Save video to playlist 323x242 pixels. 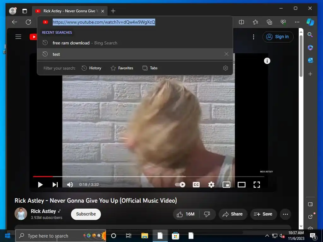pyautogui.click(x=263, y=214)
